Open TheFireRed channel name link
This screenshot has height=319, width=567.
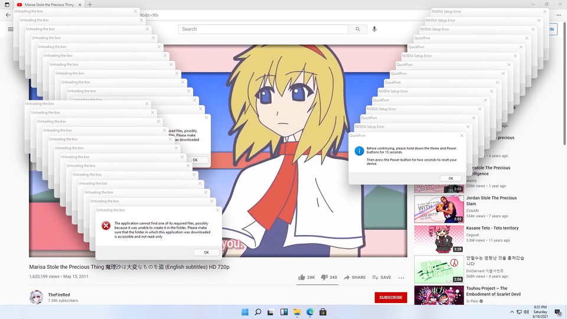[x=59, y=295]
